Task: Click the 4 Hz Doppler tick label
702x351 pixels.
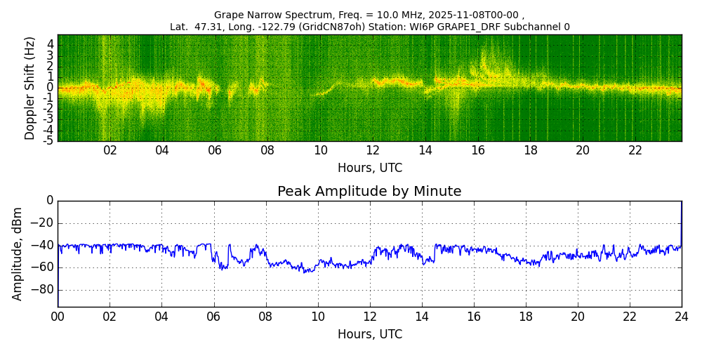Action: (50, 44)
